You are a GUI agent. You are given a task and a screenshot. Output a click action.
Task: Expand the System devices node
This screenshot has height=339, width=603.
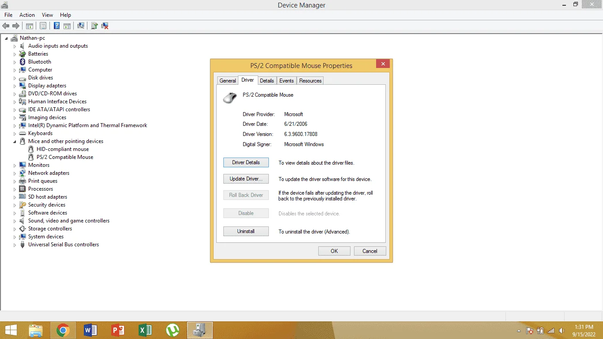click(x=15, y=237)
